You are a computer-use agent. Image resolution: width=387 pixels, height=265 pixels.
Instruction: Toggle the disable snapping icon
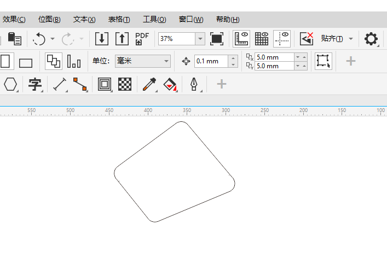[x=307, y=39]
